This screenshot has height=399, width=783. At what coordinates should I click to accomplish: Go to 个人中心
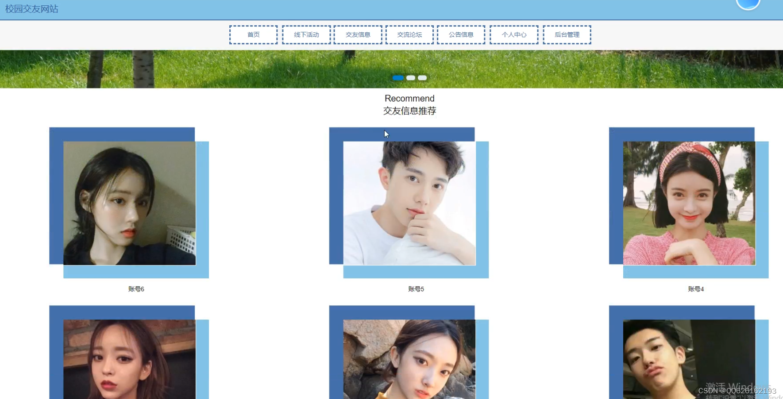514,35
